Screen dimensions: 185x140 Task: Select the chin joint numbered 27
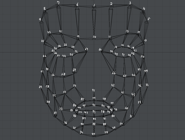pyautogui.click(x=93, y=134)
